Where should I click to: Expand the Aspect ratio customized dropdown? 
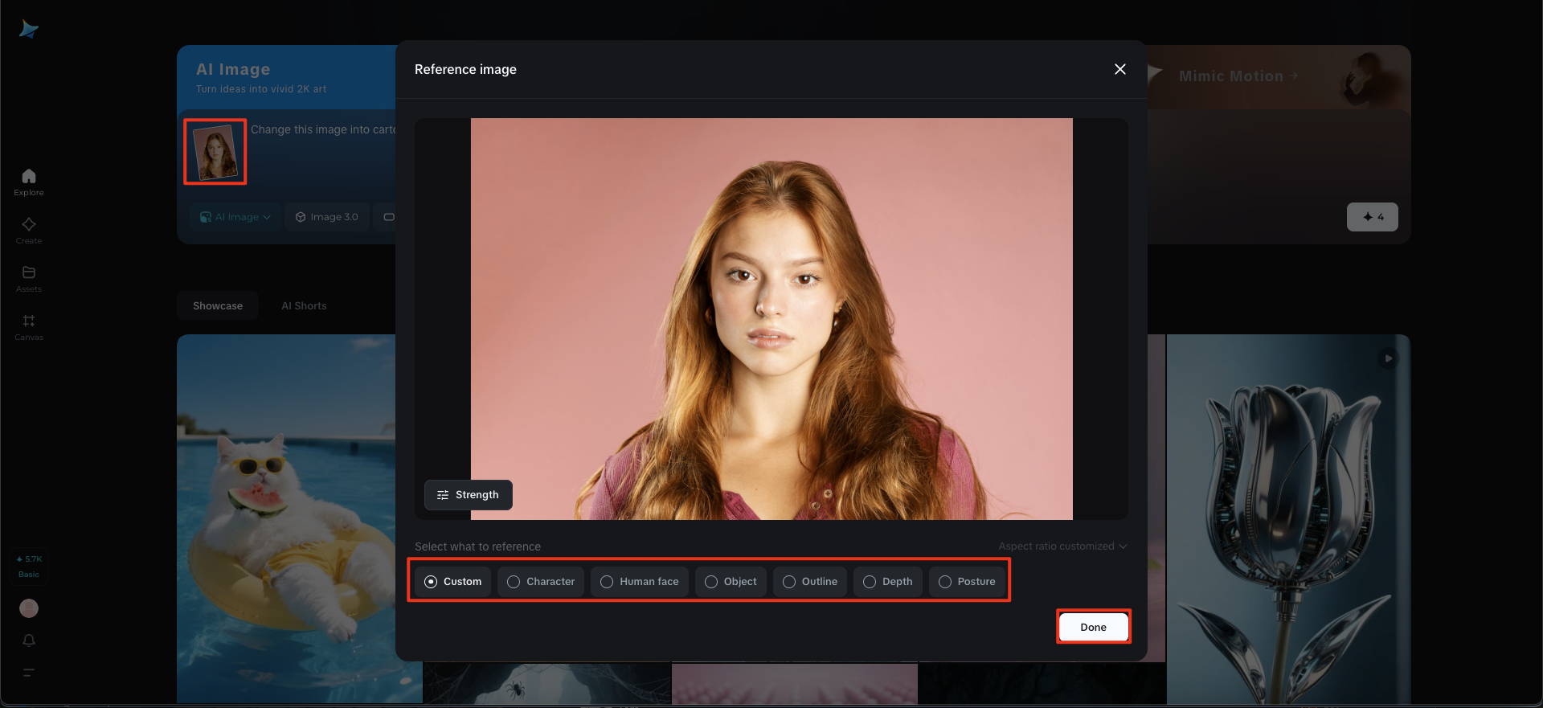point(1062,546)
